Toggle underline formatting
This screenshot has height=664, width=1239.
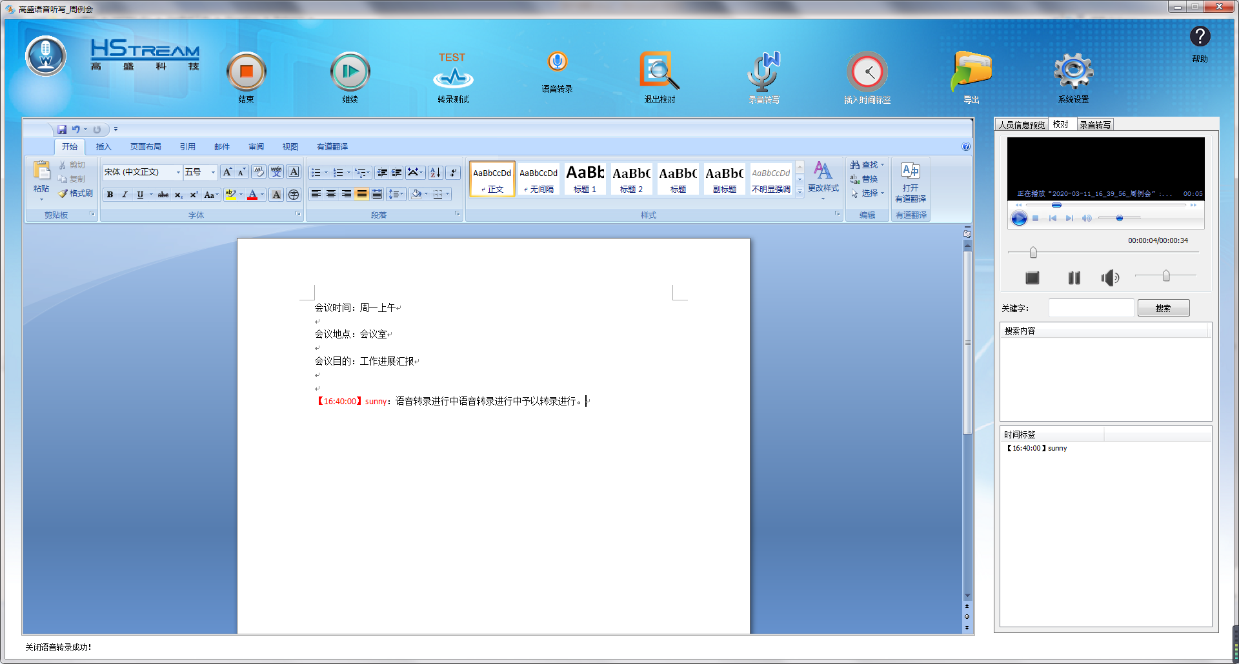point(140,195)
